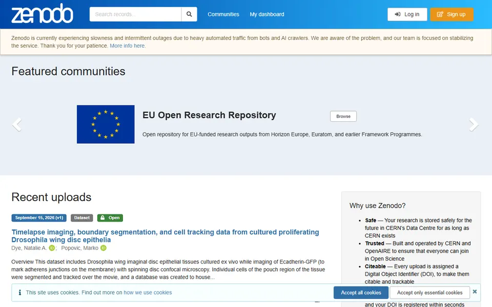Open the how we use cookies link
The height and width of the screenshot is (307, 492).
click(x=148, y=292)
